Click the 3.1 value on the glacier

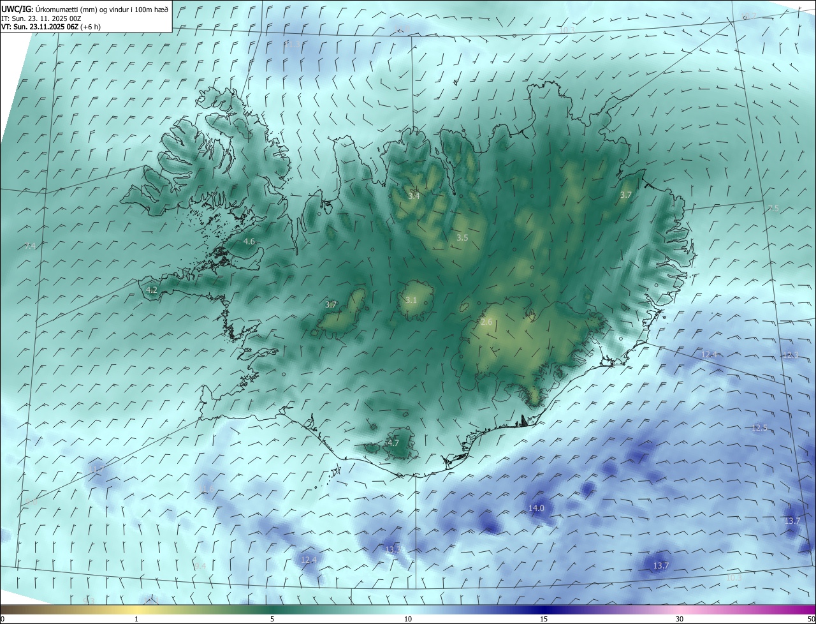tap(411, 301)
